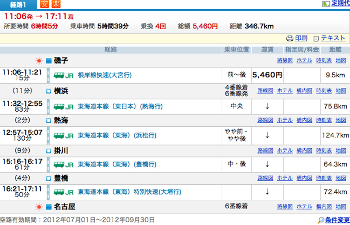Image resolution: width=350 pixels, height=225 pixels.
Task: Click the printer icon beside 印刷
Action: pos(290,38)
